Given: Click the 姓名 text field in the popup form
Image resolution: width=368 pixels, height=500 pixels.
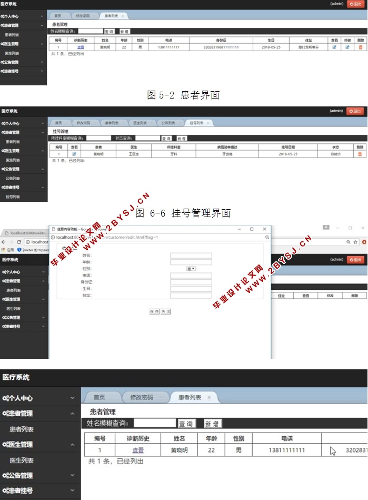Looking at the screenshot, I should (191, 256).
